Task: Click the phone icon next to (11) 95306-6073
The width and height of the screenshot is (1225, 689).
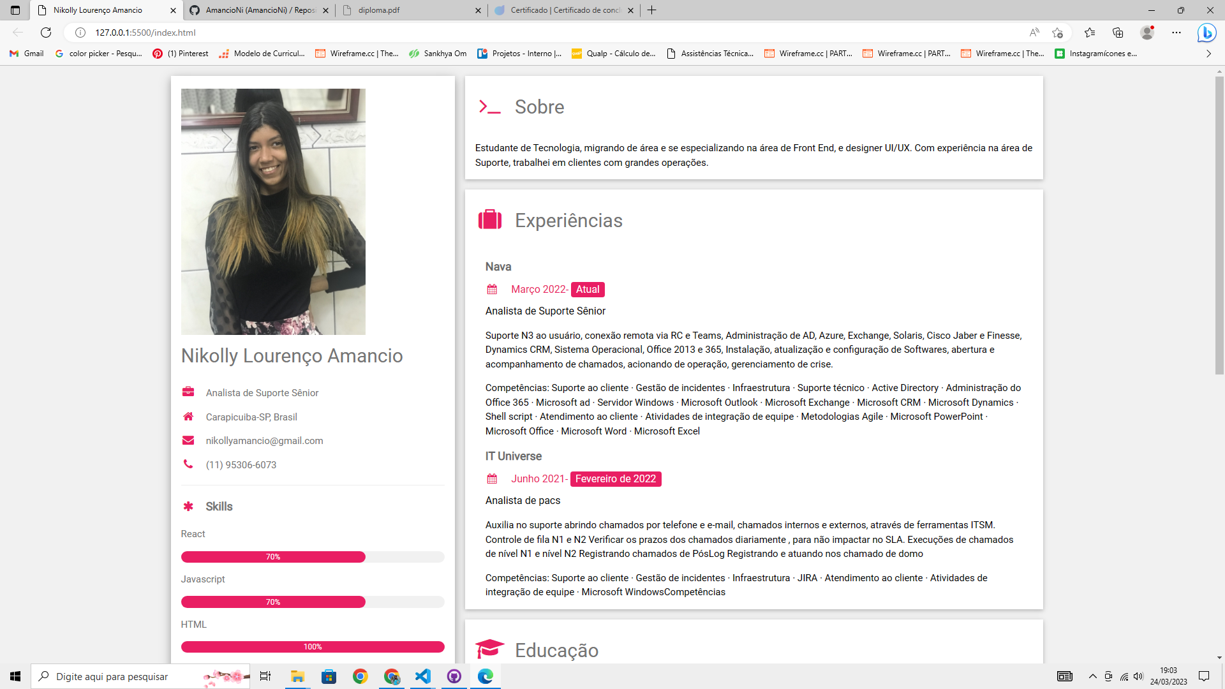Action: tap(188, 464)
